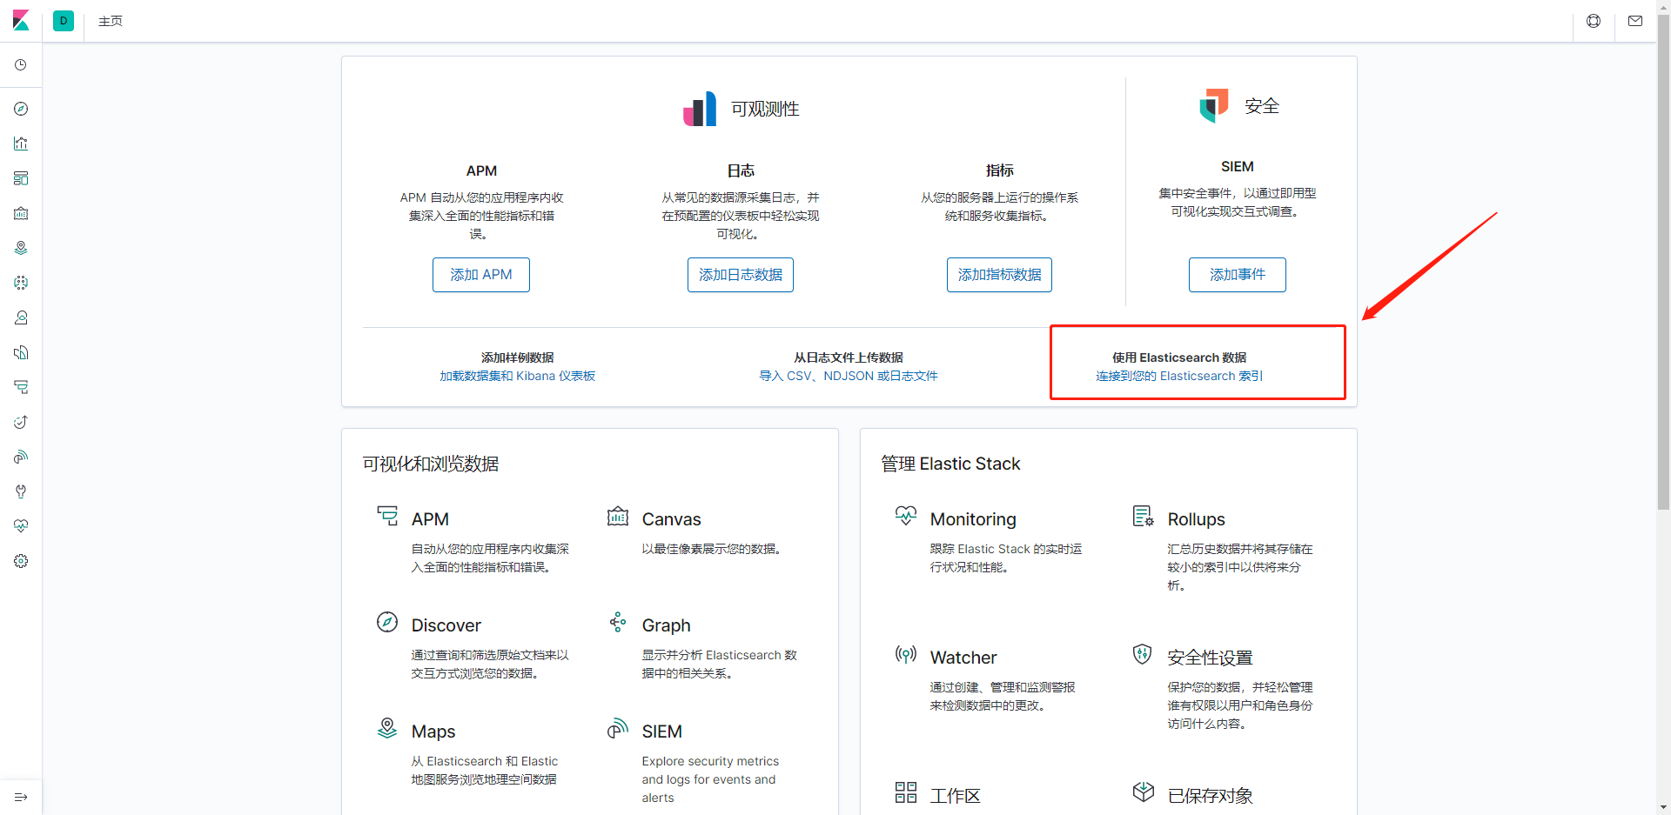1671x815 pixels.
Task: Open 连接到您的 Elasticsearch 索引 link
Action: (x=1179, y=376)
